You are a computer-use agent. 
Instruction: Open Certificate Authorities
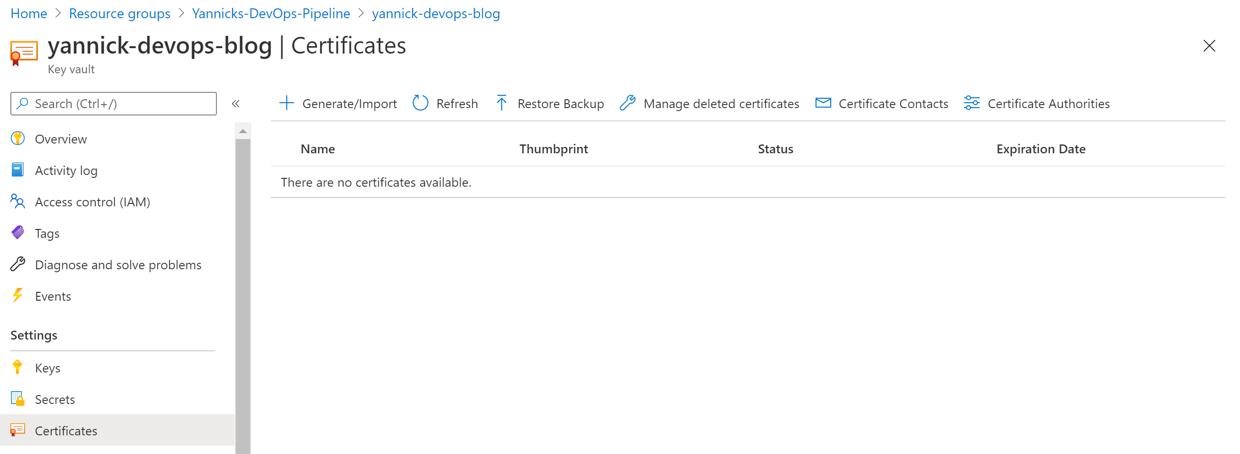[1037, 104]
